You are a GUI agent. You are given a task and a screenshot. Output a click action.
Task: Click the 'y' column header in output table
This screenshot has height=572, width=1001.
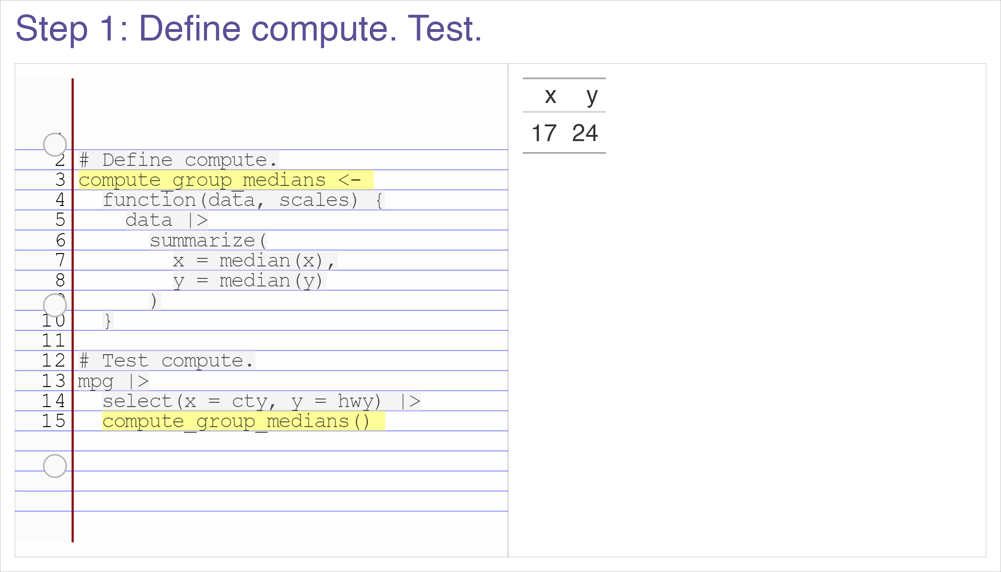592,97
